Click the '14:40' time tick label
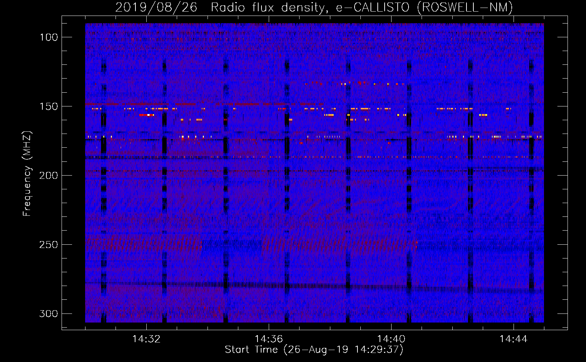This screenshot has width=586, height=362. pyautogui.click(x=391, y=339)
